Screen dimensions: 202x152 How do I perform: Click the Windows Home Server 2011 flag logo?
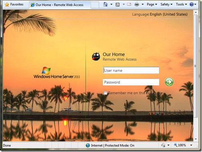click(x=46, y=71)
